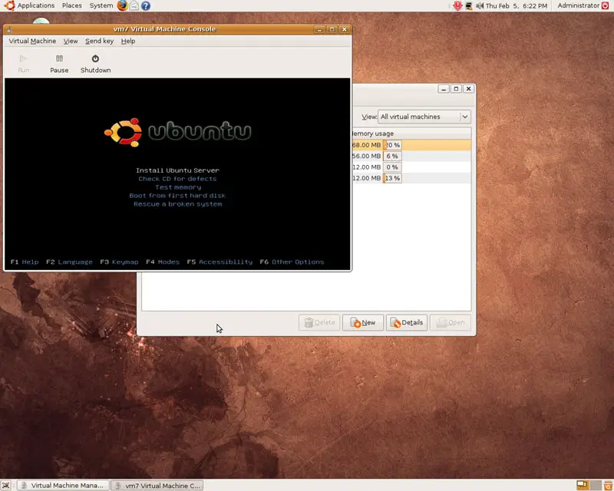Select the VM row with 13 % memory
This screenshot has width=614, height=491.
pos(411,178)
